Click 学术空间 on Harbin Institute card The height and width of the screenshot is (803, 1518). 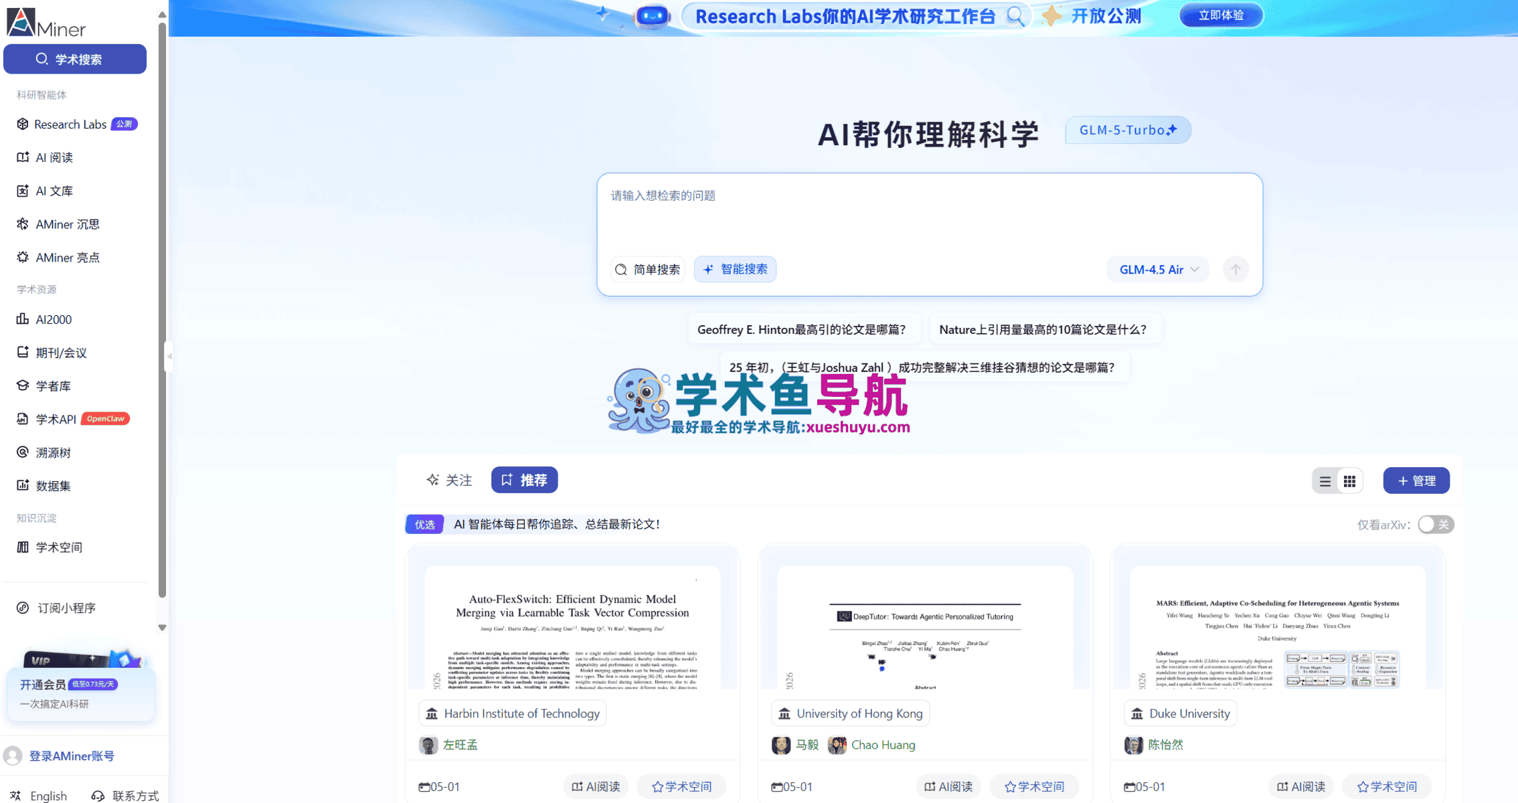[x=681, y=786]
